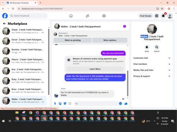Click More options button

[x=110, y=40]
